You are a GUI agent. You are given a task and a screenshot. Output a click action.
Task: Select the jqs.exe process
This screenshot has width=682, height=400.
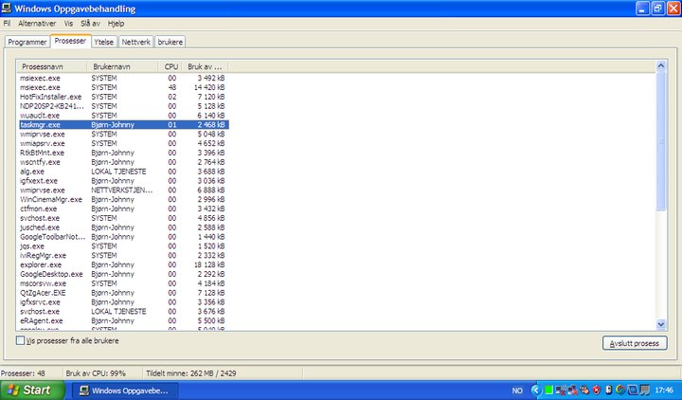point(123,246)
